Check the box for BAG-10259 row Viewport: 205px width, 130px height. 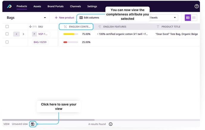pos(7,42)
